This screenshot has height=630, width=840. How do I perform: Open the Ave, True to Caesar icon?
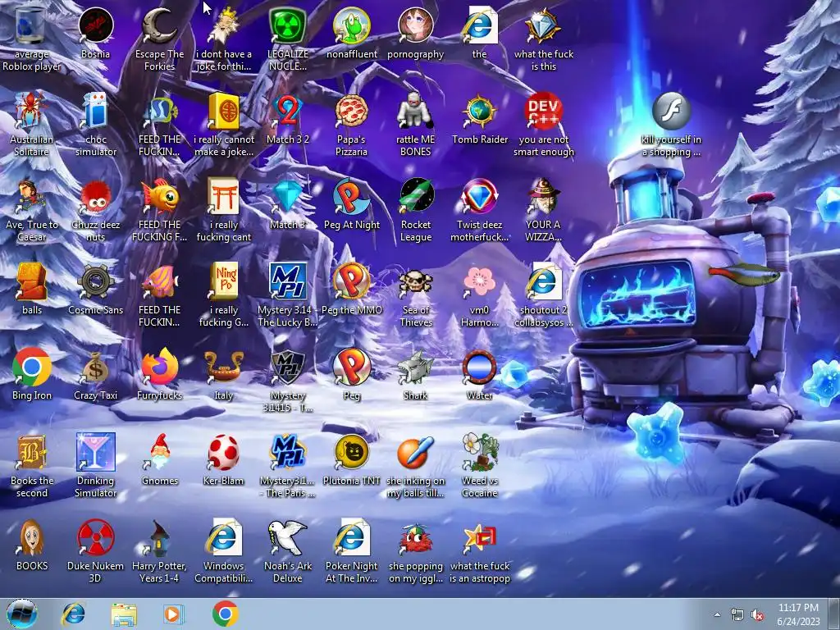click(x=31, y=196)
